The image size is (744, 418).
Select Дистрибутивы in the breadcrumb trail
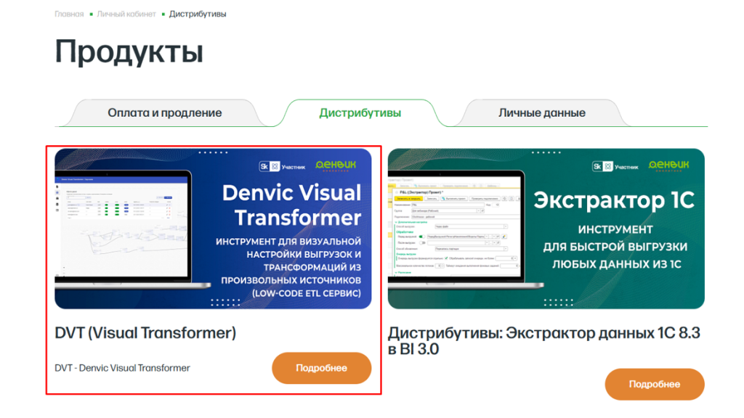pos(198,14)
